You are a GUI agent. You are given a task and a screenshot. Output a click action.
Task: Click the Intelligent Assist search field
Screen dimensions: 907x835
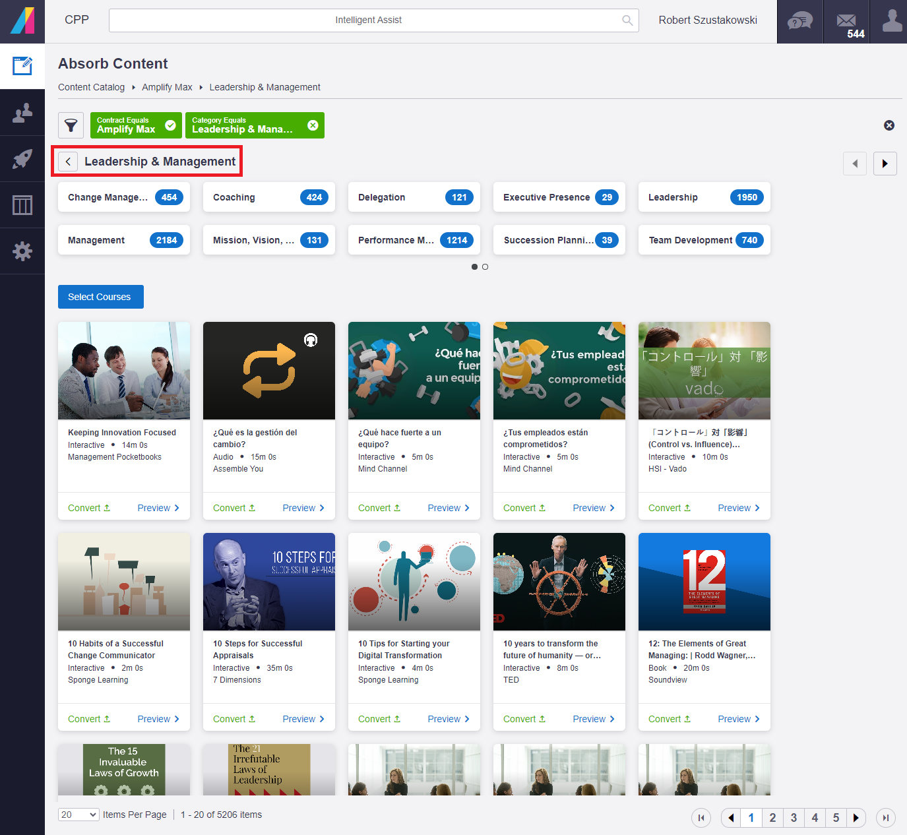373,20
